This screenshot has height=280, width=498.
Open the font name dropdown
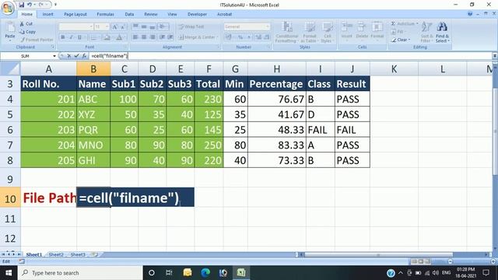tap(91, 26)
